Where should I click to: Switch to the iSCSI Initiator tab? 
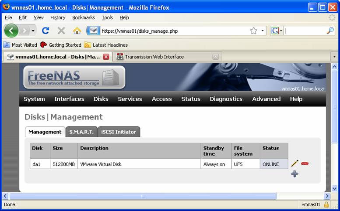[x=119, y=132]
